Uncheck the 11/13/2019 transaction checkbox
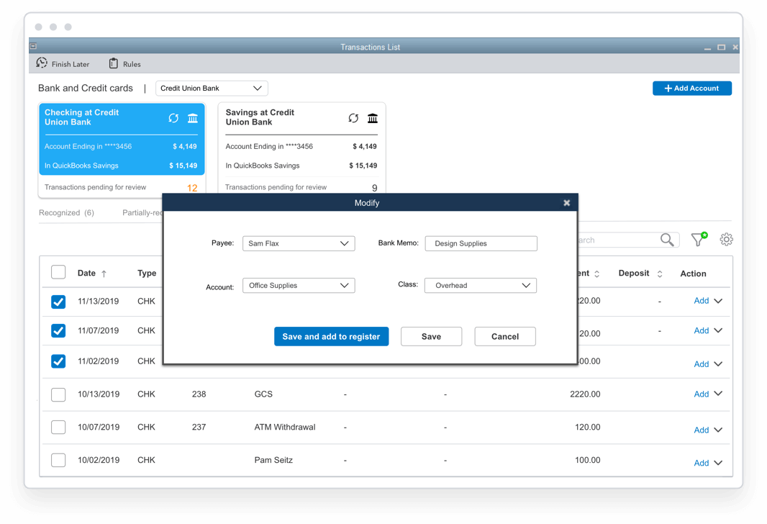Viewport: 767px width, 524px height. (58, 302)
